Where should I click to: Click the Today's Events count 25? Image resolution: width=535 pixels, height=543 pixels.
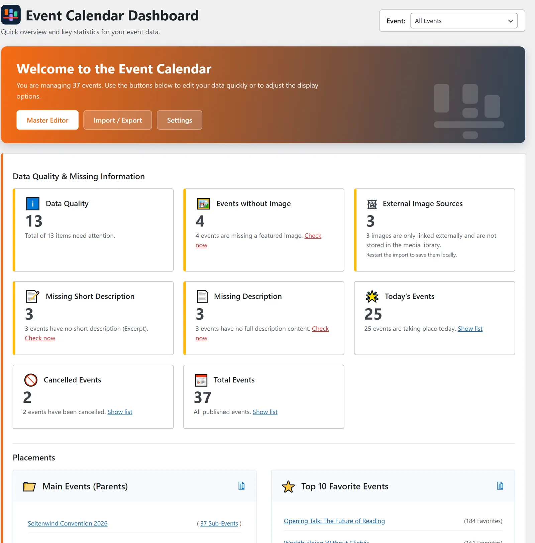tap(373, 314)
